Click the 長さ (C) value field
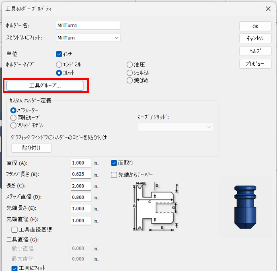 click(x=81, y=186)
